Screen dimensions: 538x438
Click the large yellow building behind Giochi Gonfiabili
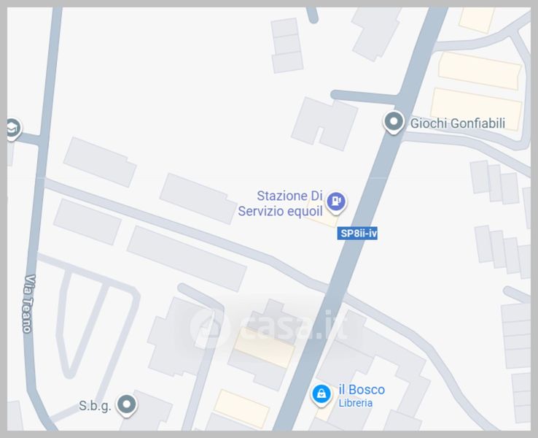coord(476,109)
